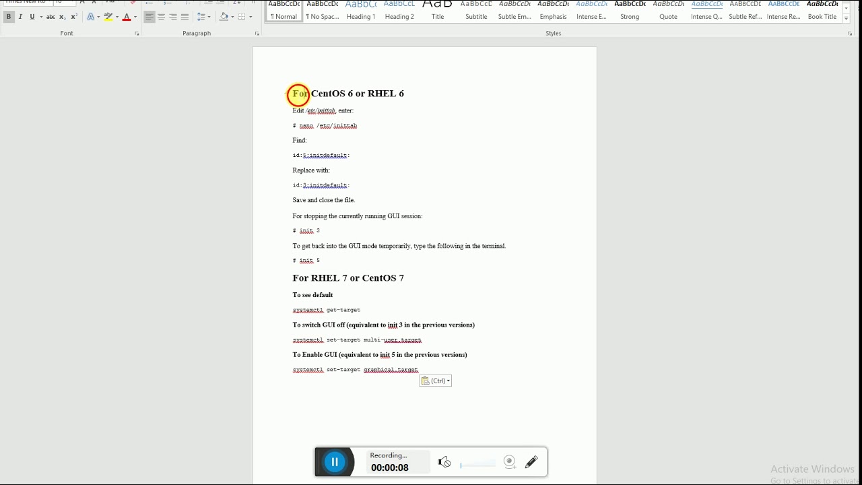Apply the Heading 2 style
The width and height of the screenshot is (862, 485).
coord(399,11)
